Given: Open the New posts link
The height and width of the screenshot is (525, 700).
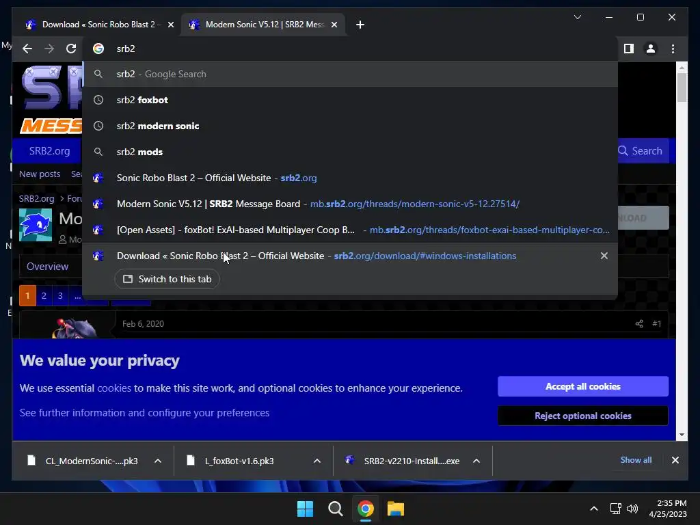Looking at the screenshot, I should click(x=40, y=174).
